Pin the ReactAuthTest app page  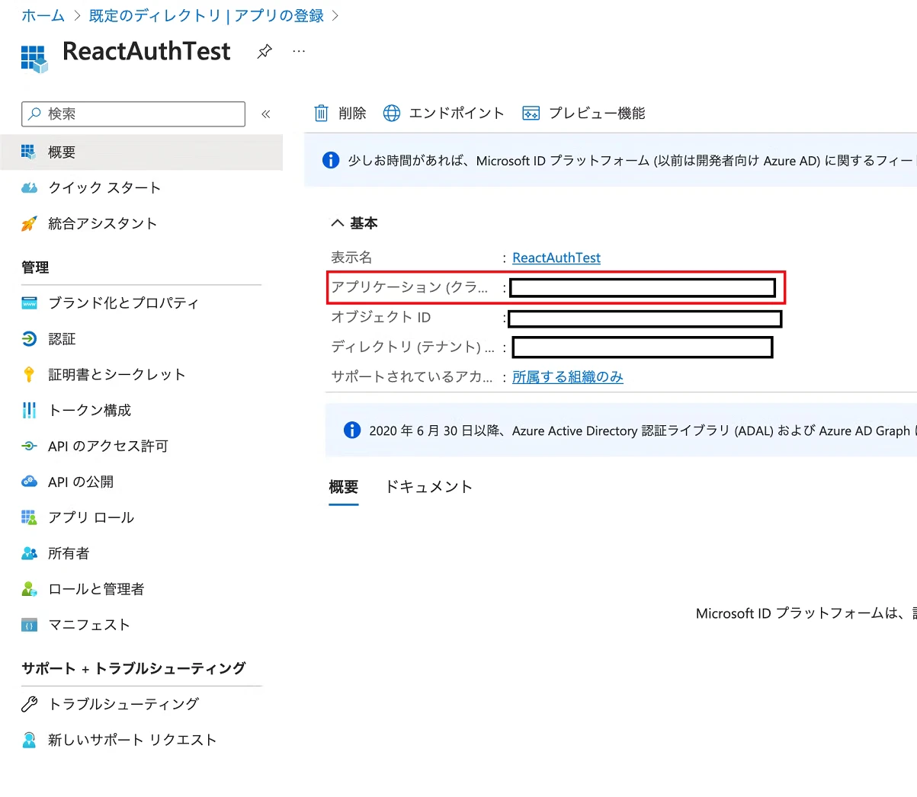click(x=265, y=51)
